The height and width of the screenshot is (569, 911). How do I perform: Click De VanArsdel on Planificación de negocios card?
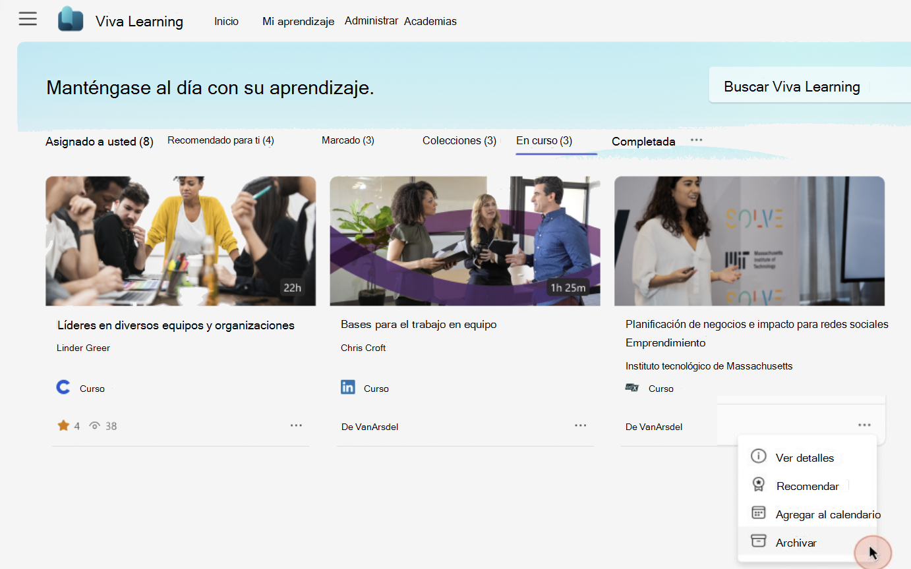click(654, 427)
